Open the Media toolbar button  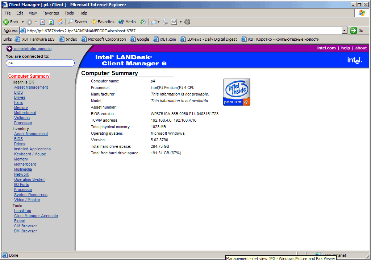pos(127,22)
